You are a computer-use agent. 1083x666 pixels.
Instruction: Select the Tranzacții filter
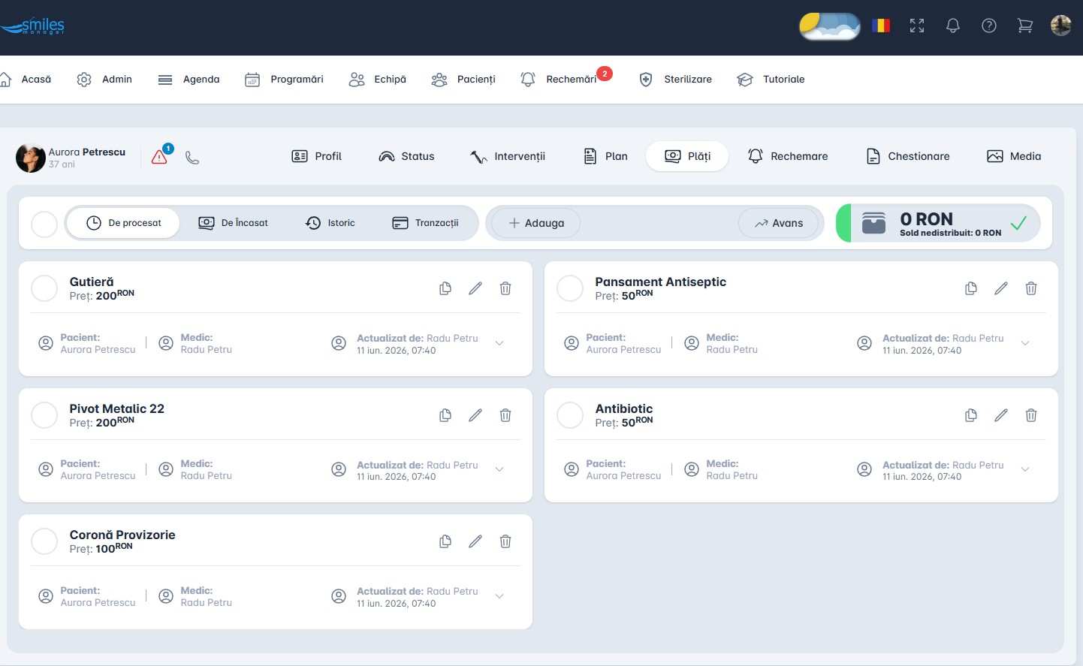click(x=425, y=223)
